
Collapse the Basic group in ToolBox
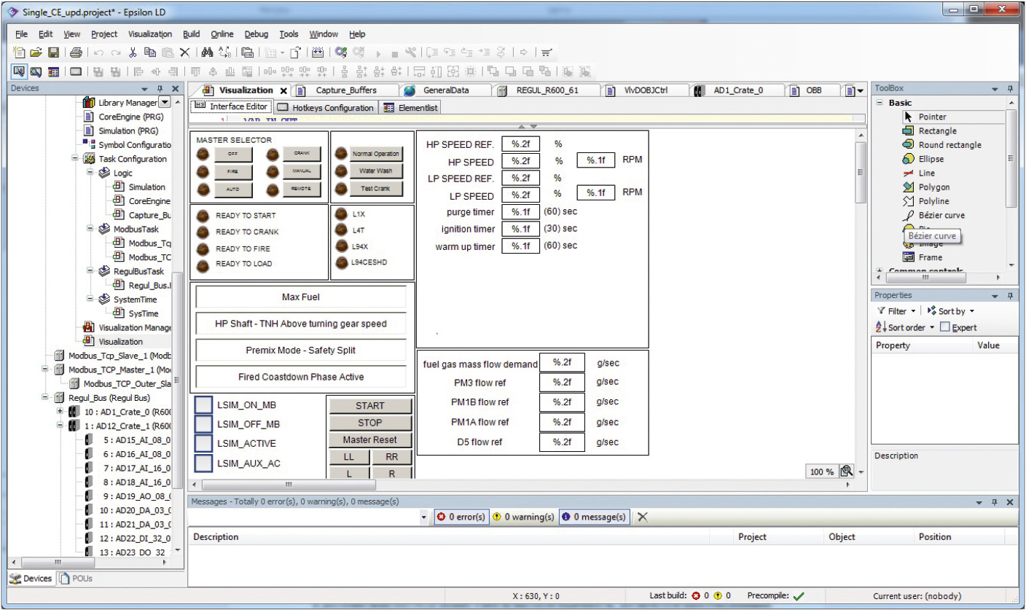[x=880, y=103]
